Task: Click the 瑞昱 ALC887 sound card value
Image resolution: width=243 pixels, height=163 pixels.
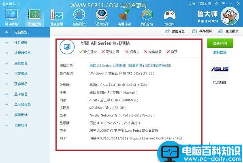Action: click(124, 131)
